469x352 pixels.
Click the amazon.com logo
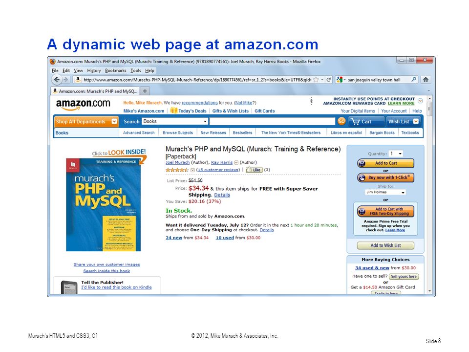click(83, 105)
